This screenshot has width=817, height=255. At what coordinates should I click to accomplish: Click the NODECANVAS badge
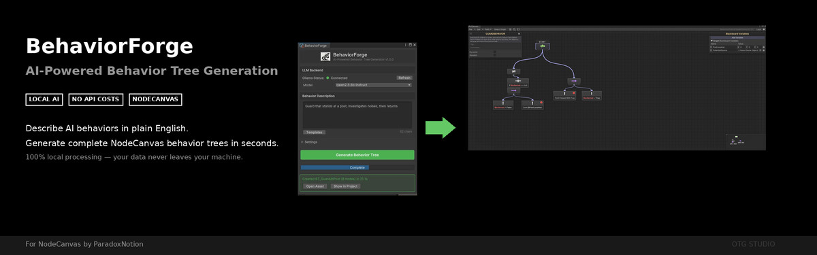pyautogui.click(x=155, y=99)
